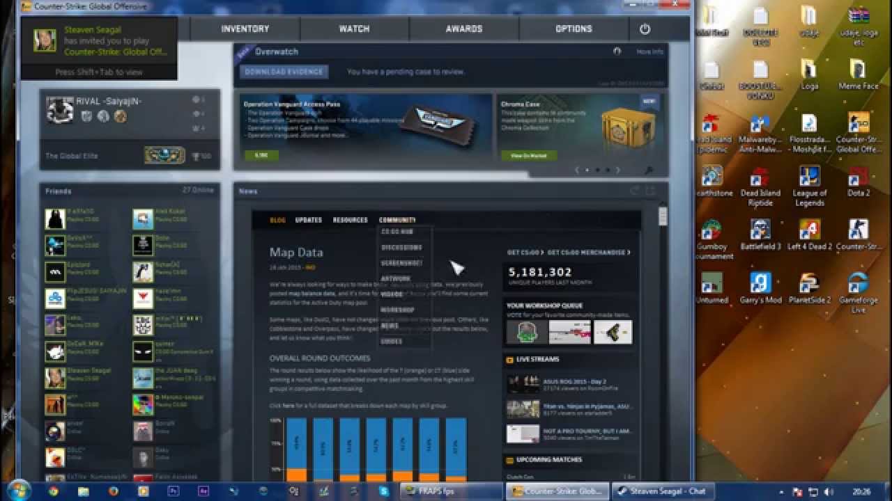Click the Global Elite rank badge
The image size is (892, 501).
coord(164,155)
